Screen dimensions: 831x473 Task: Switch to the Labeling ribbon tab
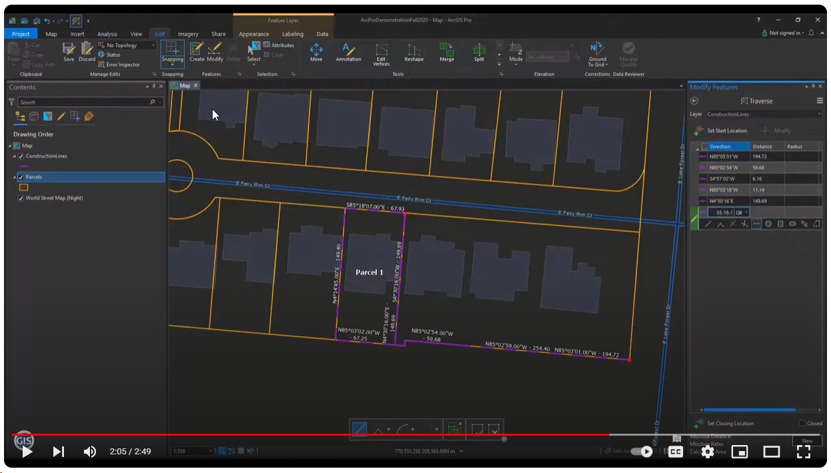(x=293, y=34)
